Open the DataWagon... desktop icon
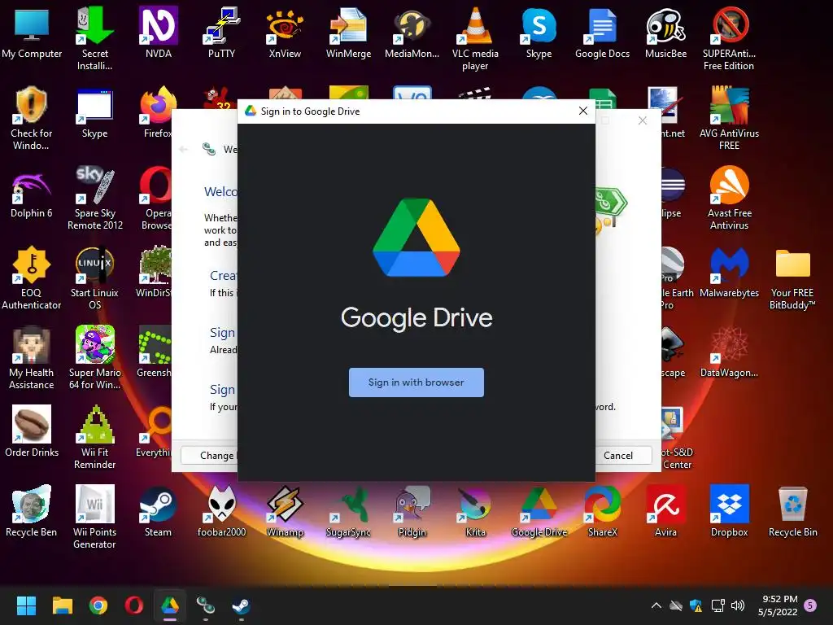Image resolution: width=833 pixels, height=625 pixels. pyautogui.click(x=729, y=352)
